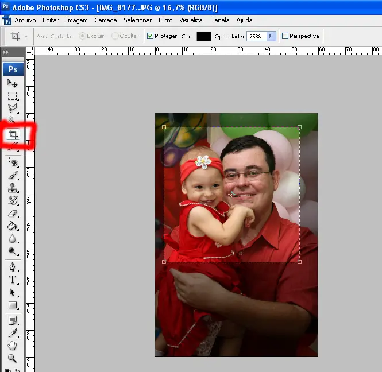Click the black Cor shield color swatch
The width and height of the screenshot is (382, 372).
[x=204, y=36]
